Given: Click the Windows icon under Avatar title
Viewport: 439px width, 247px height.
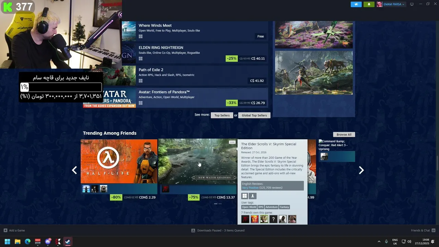Looking at the screenshot, I should pos(141,103).
